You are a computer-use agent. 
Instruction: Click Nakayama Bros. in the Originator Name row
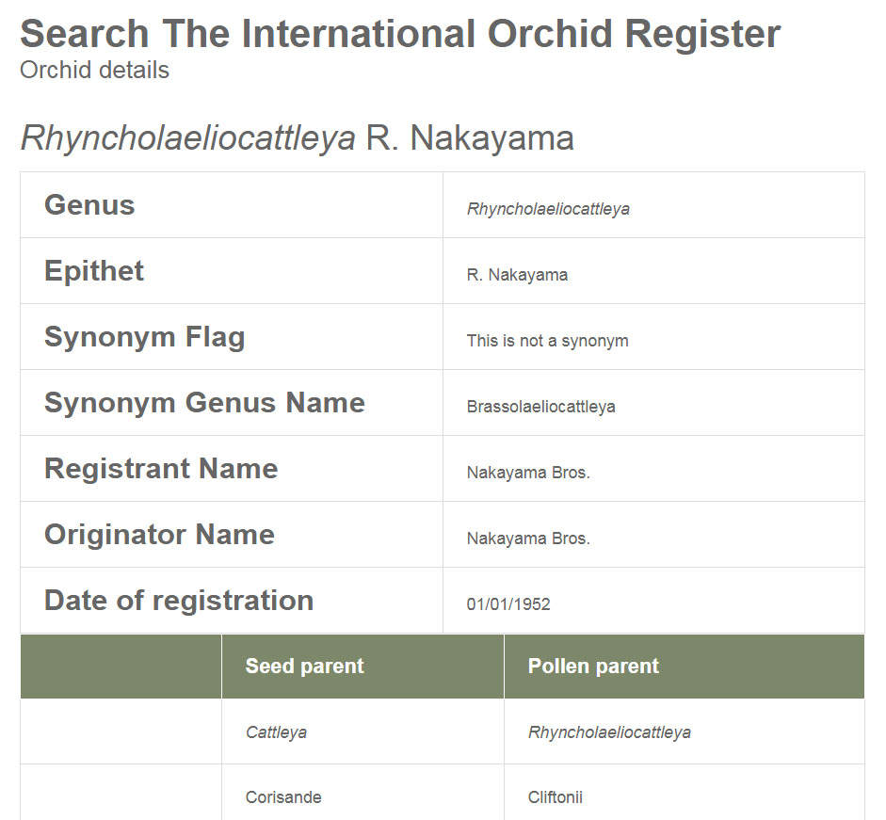tap(528, 539)
